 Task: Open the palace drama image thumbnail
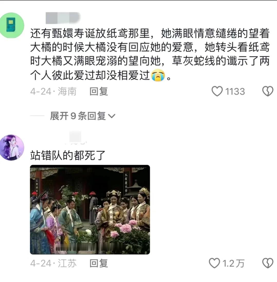point(90,210)
